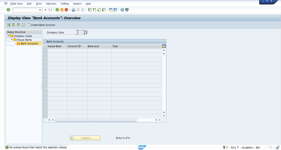Collapse the House Banks tree node
The width and height of the screenshot is (281, 150).
(x=12, y=39)
